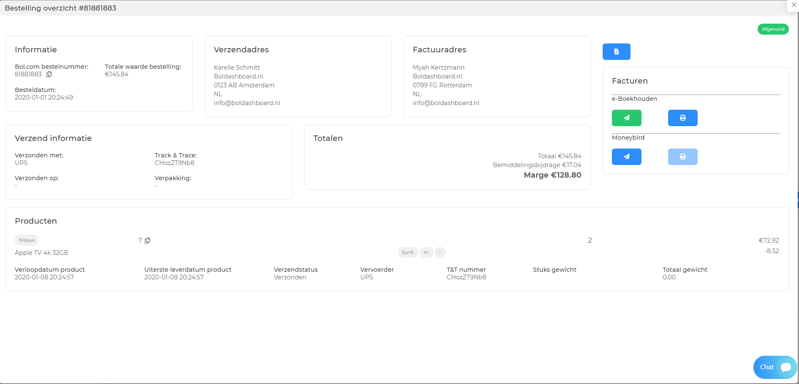The image size is (799, 384).
Task: Print the e-Boekhouden invoice
Action: pyautogui.click(x=682, y=118)
